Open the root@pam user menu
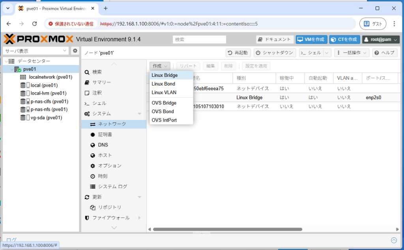The height and width of the screenshot is (250, 404). tap(381, 39)
